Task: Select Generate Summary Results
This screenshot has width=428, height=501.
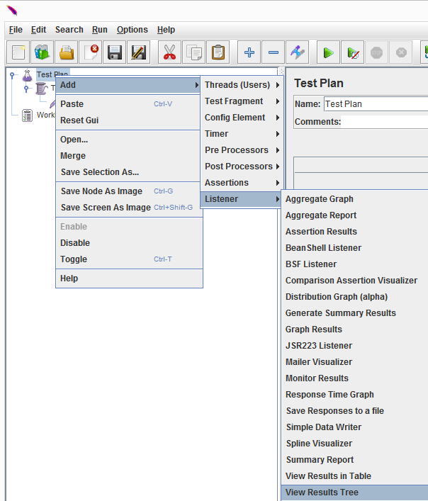Action: [354, 313]
